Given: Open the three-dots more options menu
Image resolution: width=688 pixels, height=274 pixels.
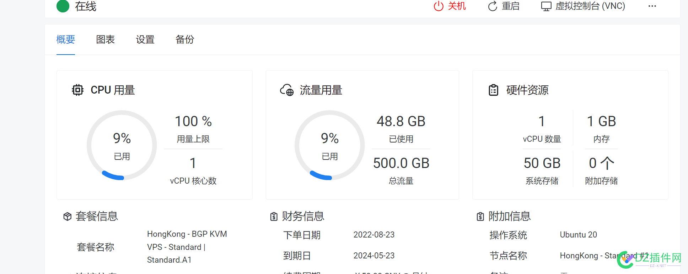Looking at the screenshot, I should pyautogui.click(x=652, y=6).
